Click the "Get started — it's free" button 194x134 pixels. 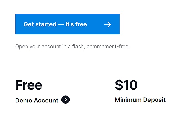tap(67, 24)
